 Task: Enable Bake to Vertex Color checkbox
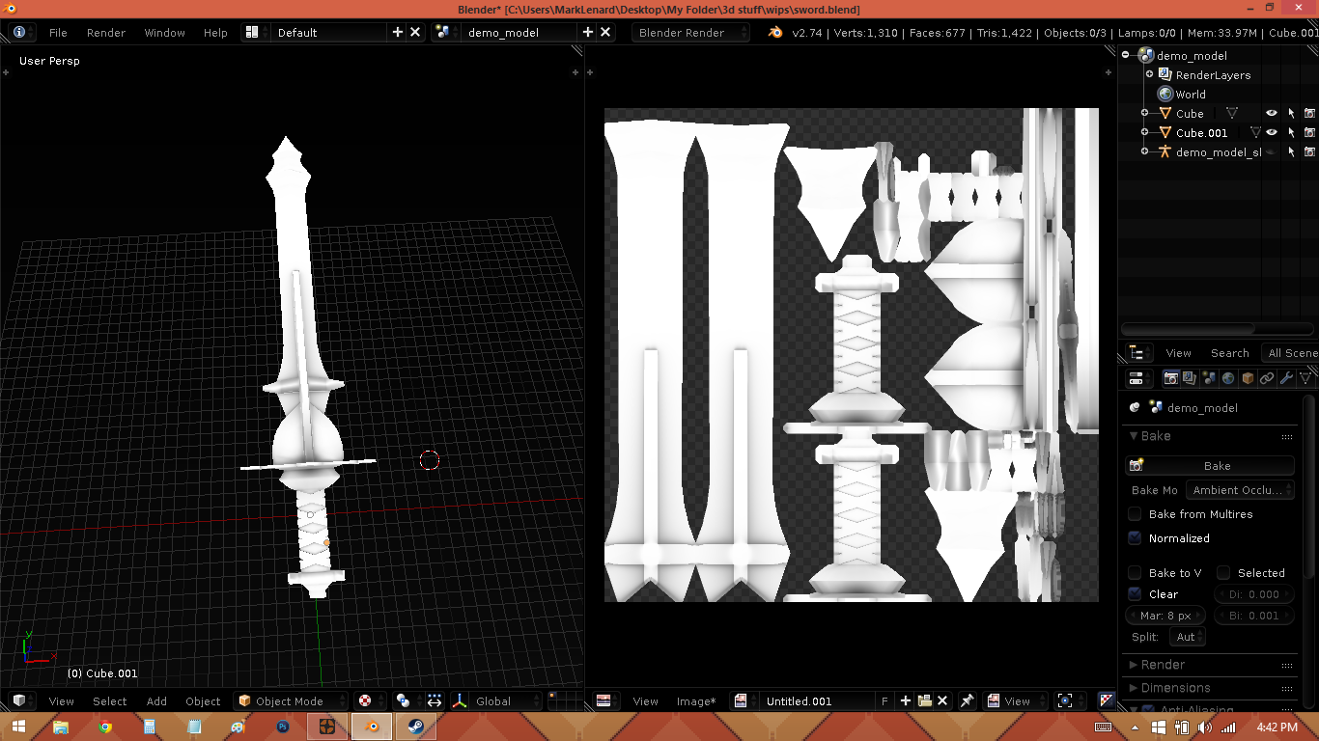click(x=1136, y=573)
